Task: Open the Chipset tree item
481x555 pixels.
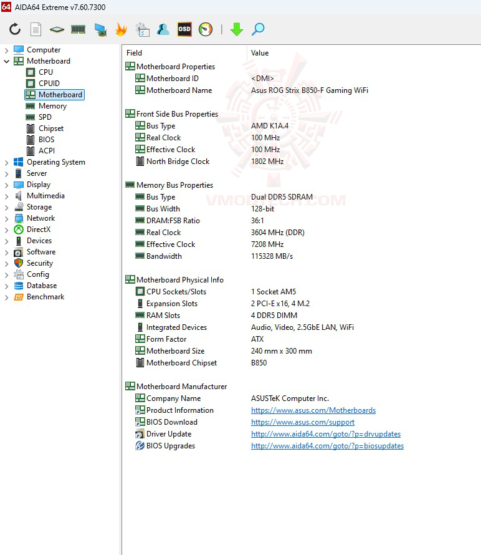Action: tap(51, 128)
